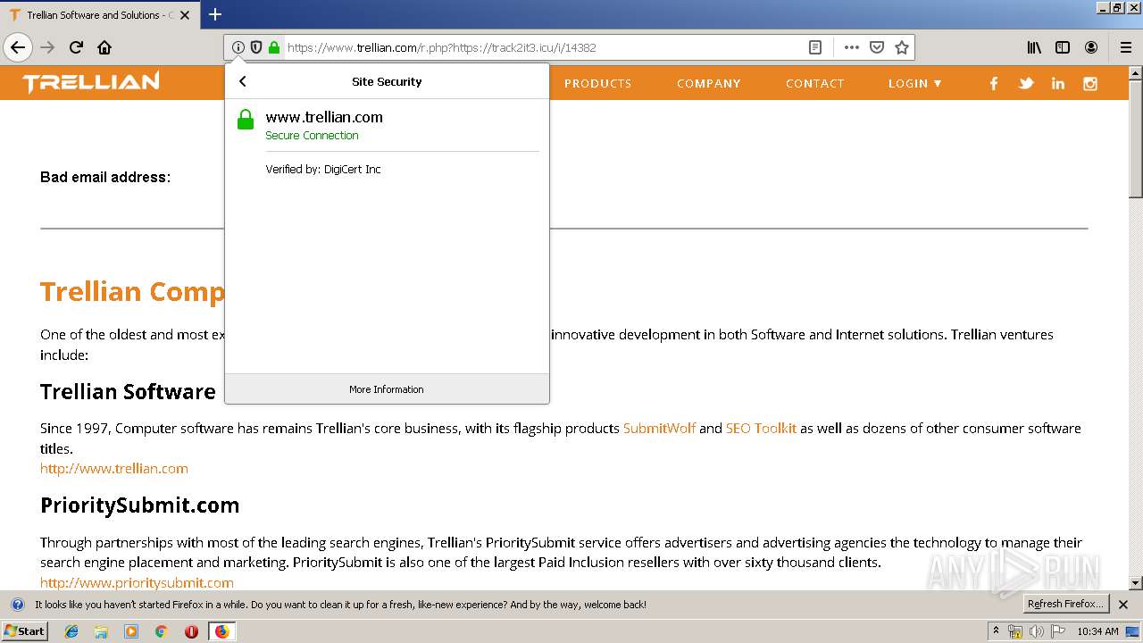1143x643 pixels.
Task: Bookmark this page with the star icon
Action: click(x=902, y=48)
